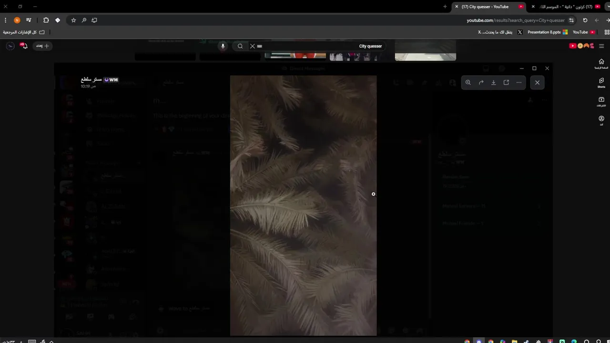Reload the page with the refresh icon
The width and height of the screenshot is (610, 343).
tap(585, 20)
